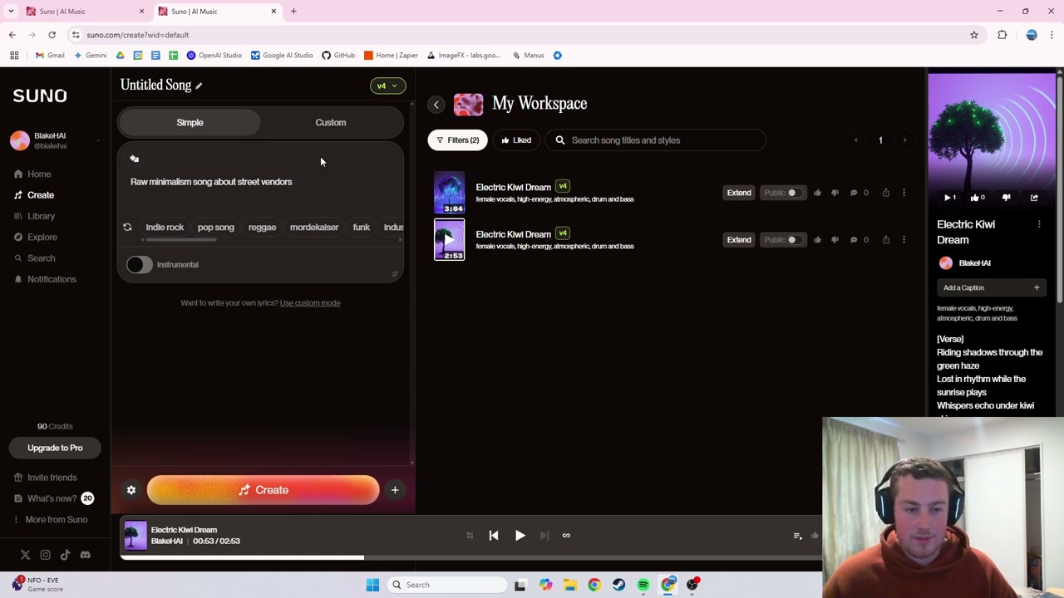Add the reggae style tag

(262, 227)
